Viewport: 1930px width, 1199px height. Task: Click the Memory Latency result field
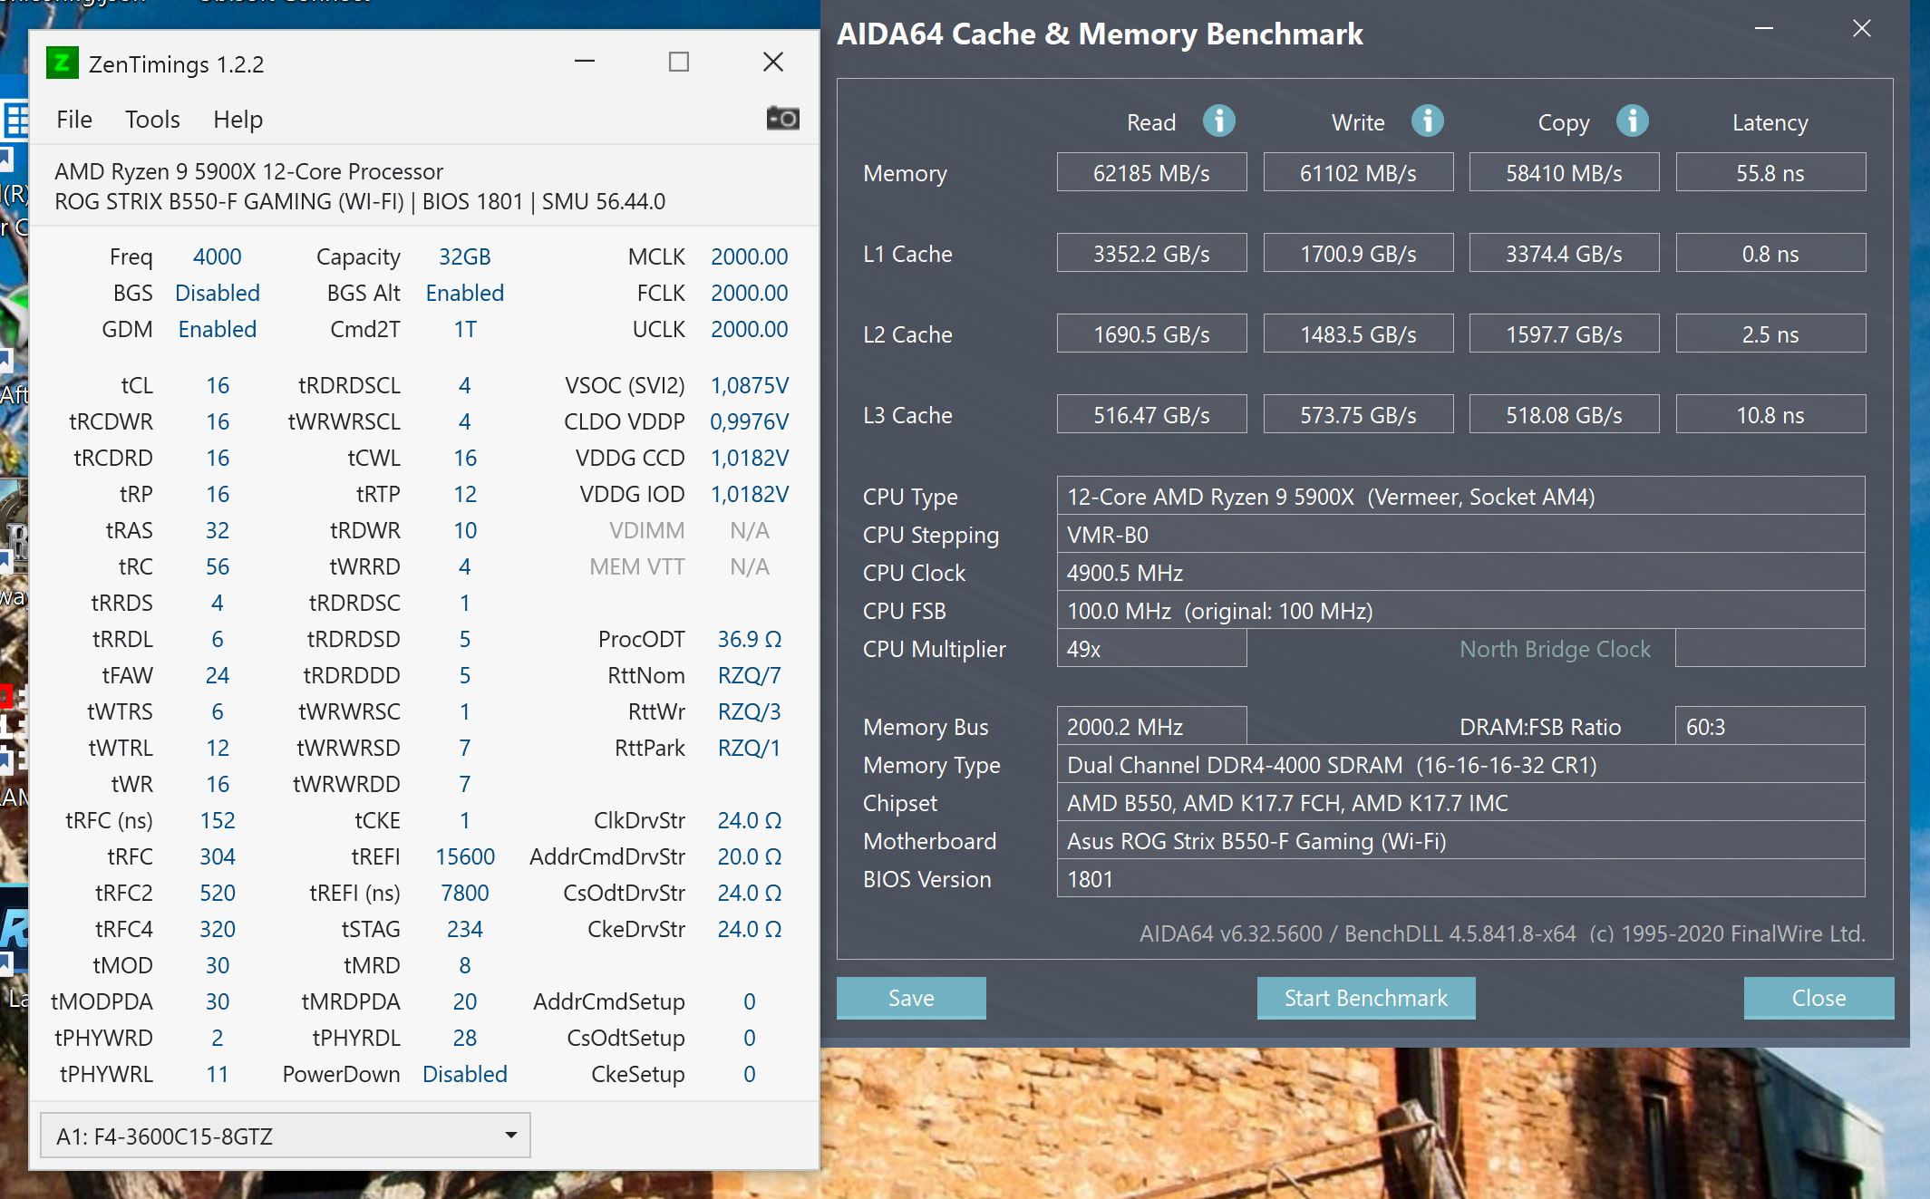tap(1770, 172)
